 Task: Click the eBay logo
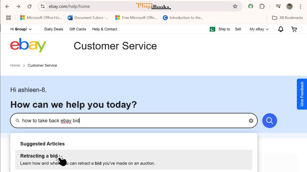[x=28, y=45]
